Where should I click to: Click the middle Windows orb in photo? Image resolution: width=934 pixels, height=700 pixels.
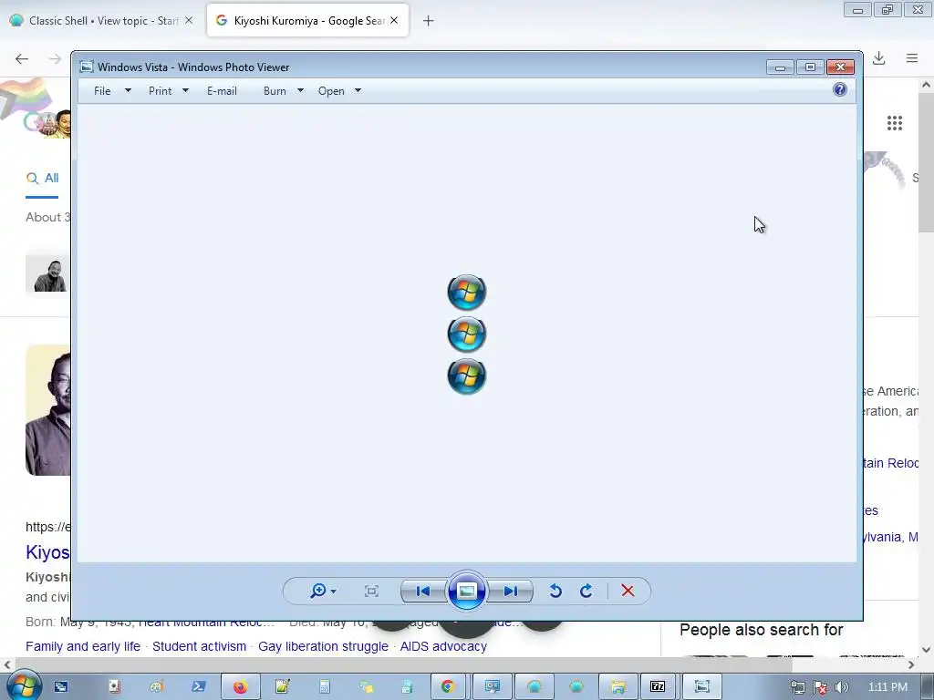[x=467, y=335]
